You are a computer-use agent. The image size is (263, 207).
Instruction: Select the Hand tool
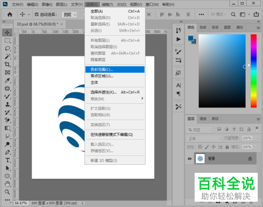click(x=7, y=184)
